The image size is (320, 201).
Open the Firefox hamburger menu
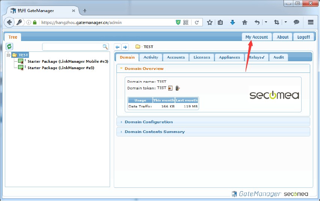pyautogui.click(x=311, y=23)
